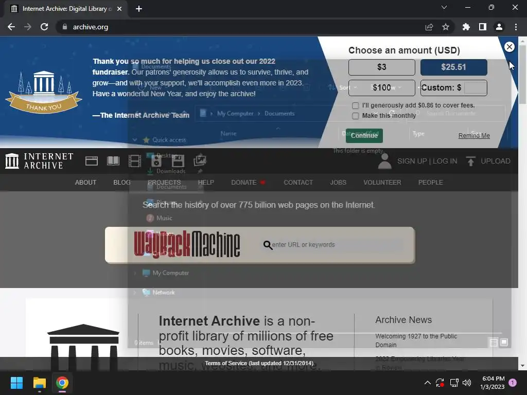Click the green Continue button

[364, 136]
